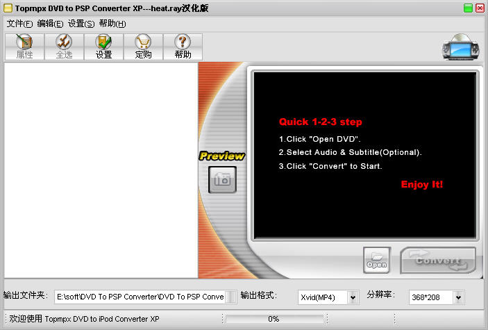Viewport: 488px width, 330px height.
Task: Click the 分辨率 label
Action: tap(380, 295)
